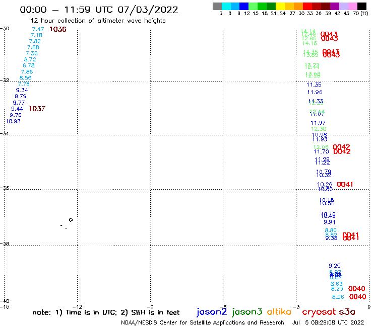The image size is (373, 327).
Task: Click the wave height 11.97
Action: click(x=318, y=123)
